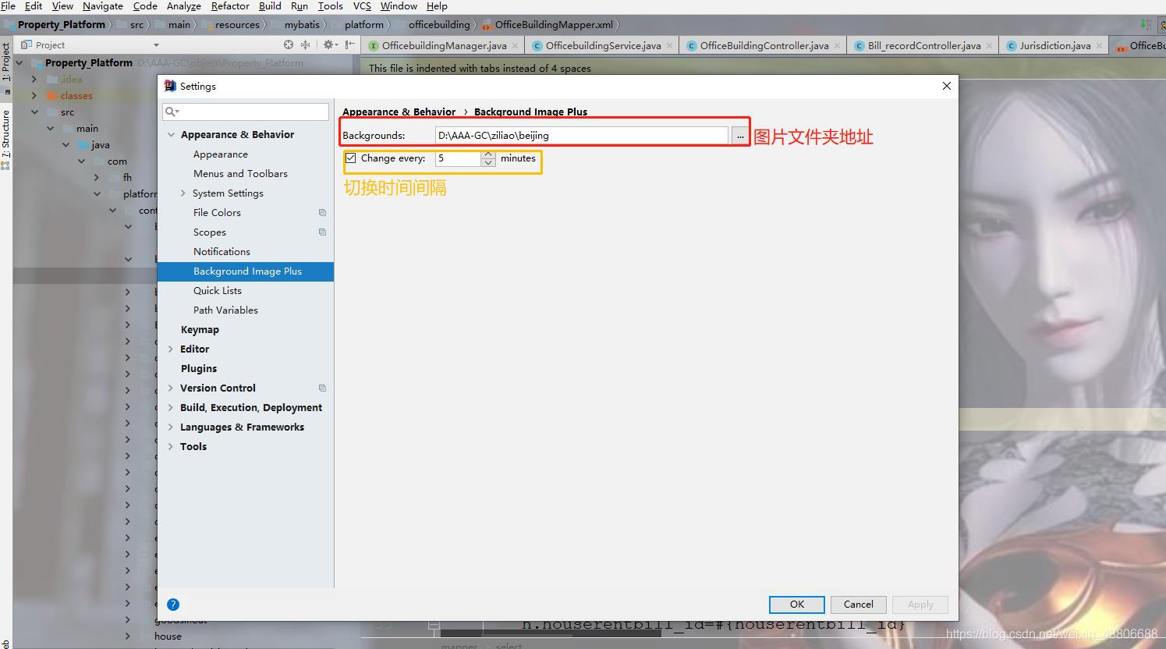Open the Project view dropdown
The height and width of the screenshot is (649, 1166).
click(156, 45)
